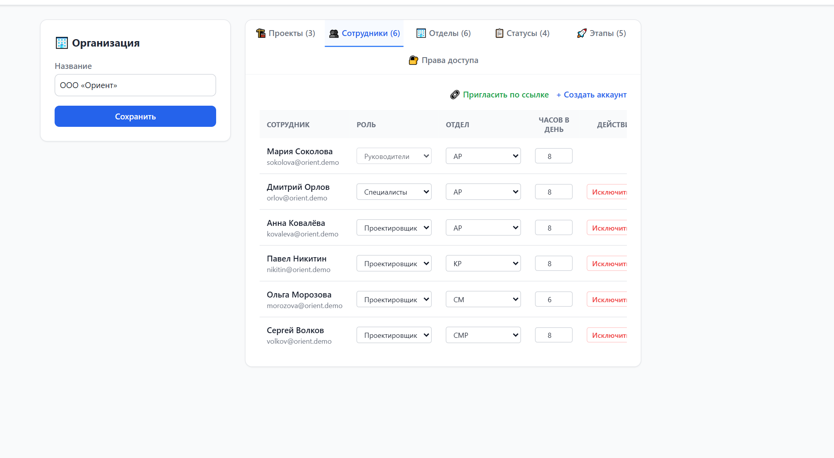Click the building icon beside Организация heading

pyautogui.click(x=62, y=43)
